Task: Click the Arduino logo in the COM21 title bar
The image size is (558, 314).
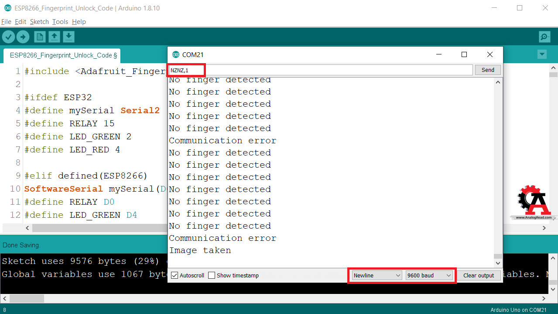Action: [176, 54]
